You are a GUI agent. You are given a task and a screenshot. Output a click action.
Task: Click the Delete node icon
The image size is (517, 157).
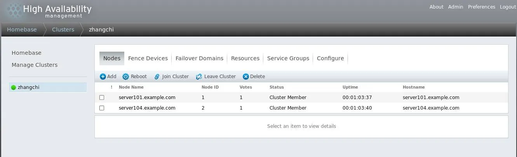point(245,77)
